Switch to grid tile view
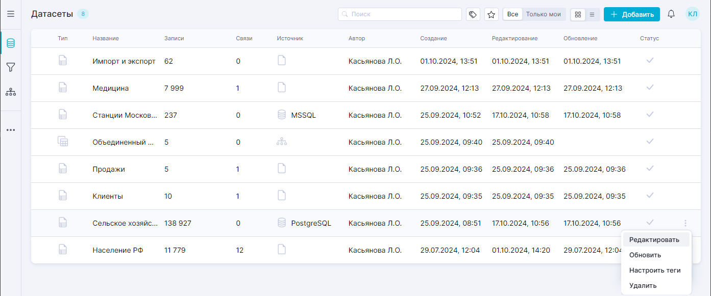 pos(578,14)
